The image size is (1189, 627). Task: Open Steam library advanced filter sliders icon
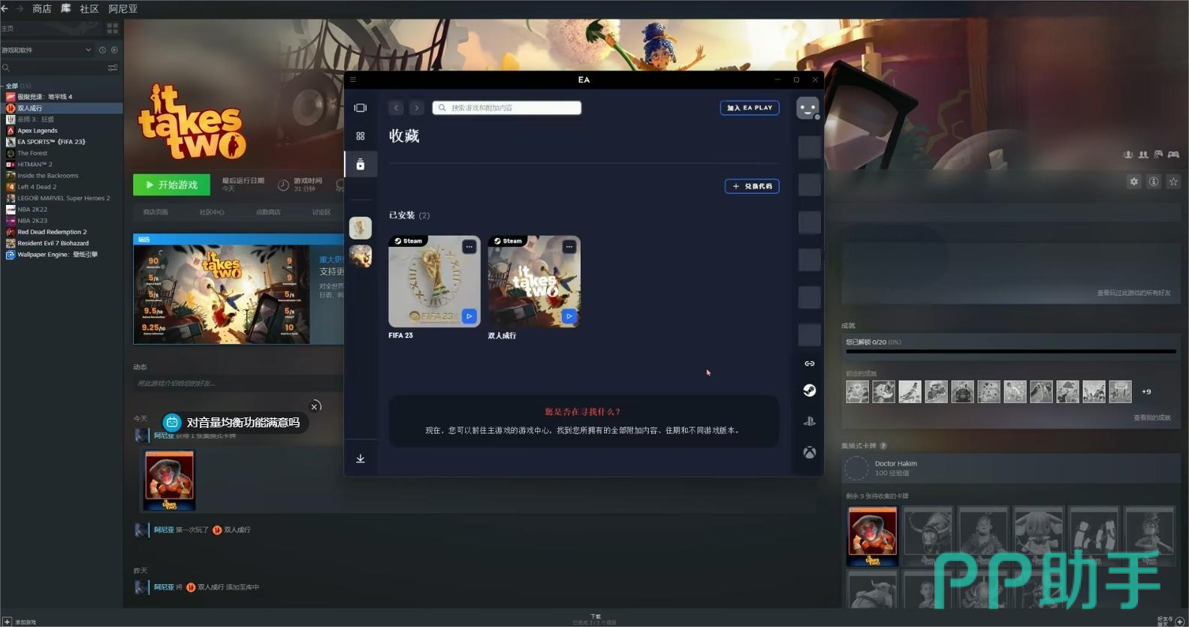tap(113, 68)
